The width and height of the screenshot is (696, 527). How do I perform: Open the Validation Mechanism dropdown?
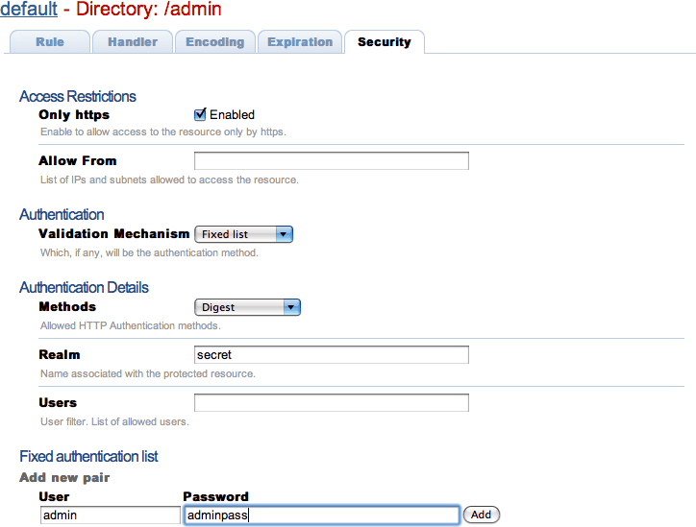tap(243, 234)
